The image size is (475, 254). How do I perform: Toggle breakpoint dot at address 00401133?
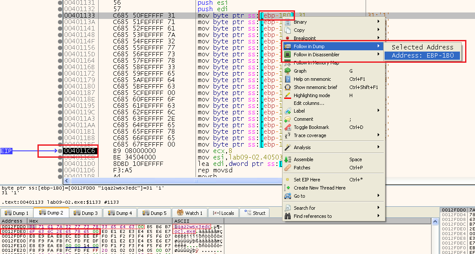point(60,15)
